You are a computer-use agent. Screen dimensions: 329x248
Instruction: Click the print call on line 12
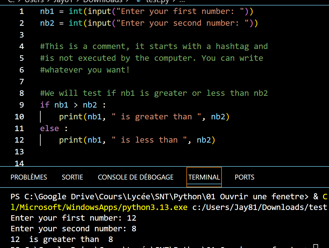pyautogui.click(x=71, y=140)
